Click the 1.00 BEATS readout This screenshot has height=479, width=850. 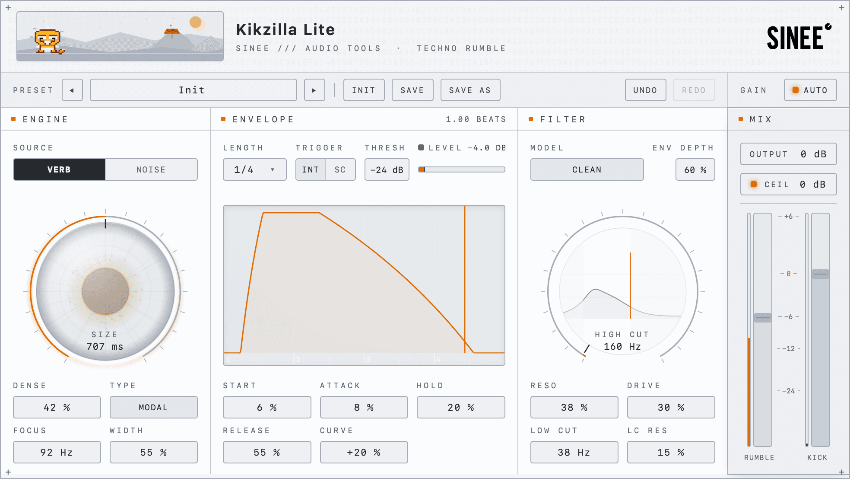(x=476, y=119)
